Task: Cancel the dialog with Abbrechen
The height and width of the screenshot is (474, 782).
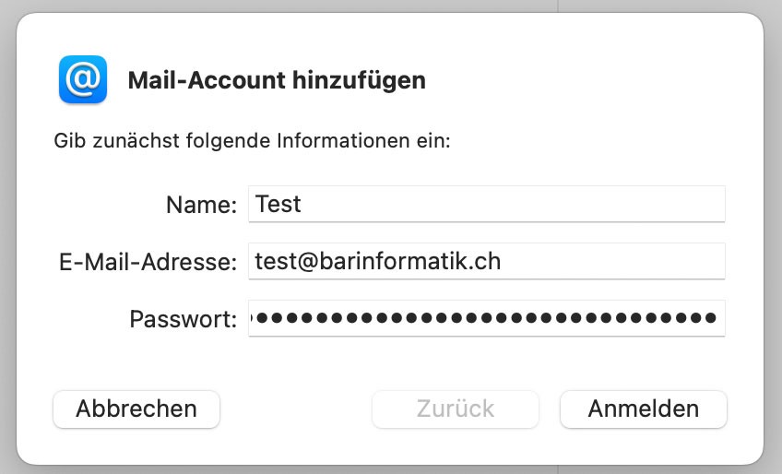Action: tap(136, 409)
